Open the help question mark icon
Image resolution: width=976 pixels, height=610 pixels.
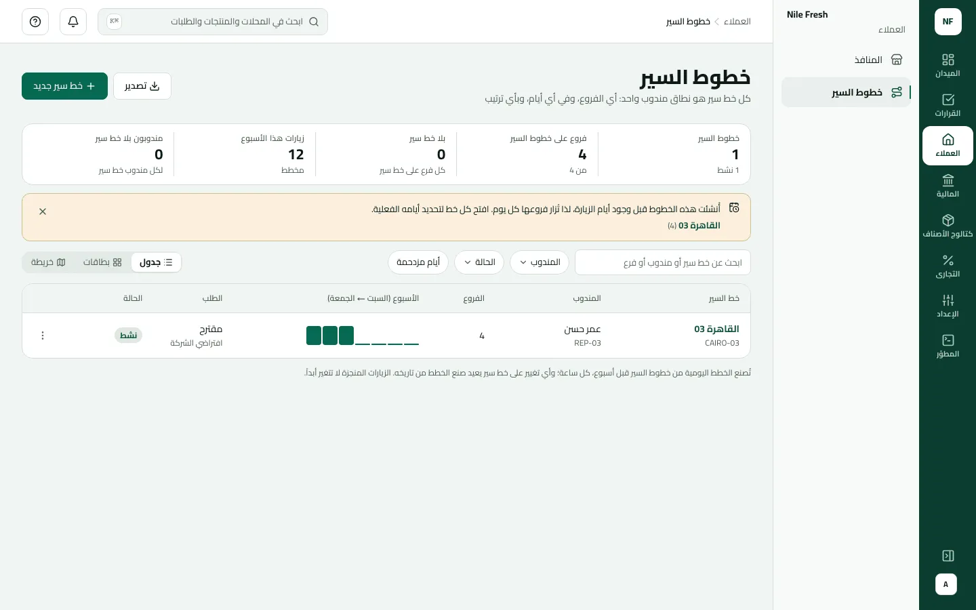pos(35,22)
